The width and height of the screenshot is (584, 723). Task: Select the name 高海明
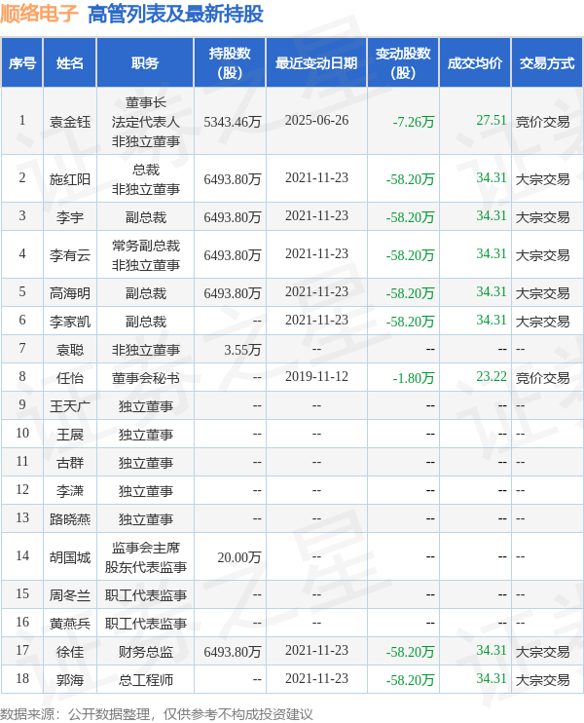click(x=70, y=293)
